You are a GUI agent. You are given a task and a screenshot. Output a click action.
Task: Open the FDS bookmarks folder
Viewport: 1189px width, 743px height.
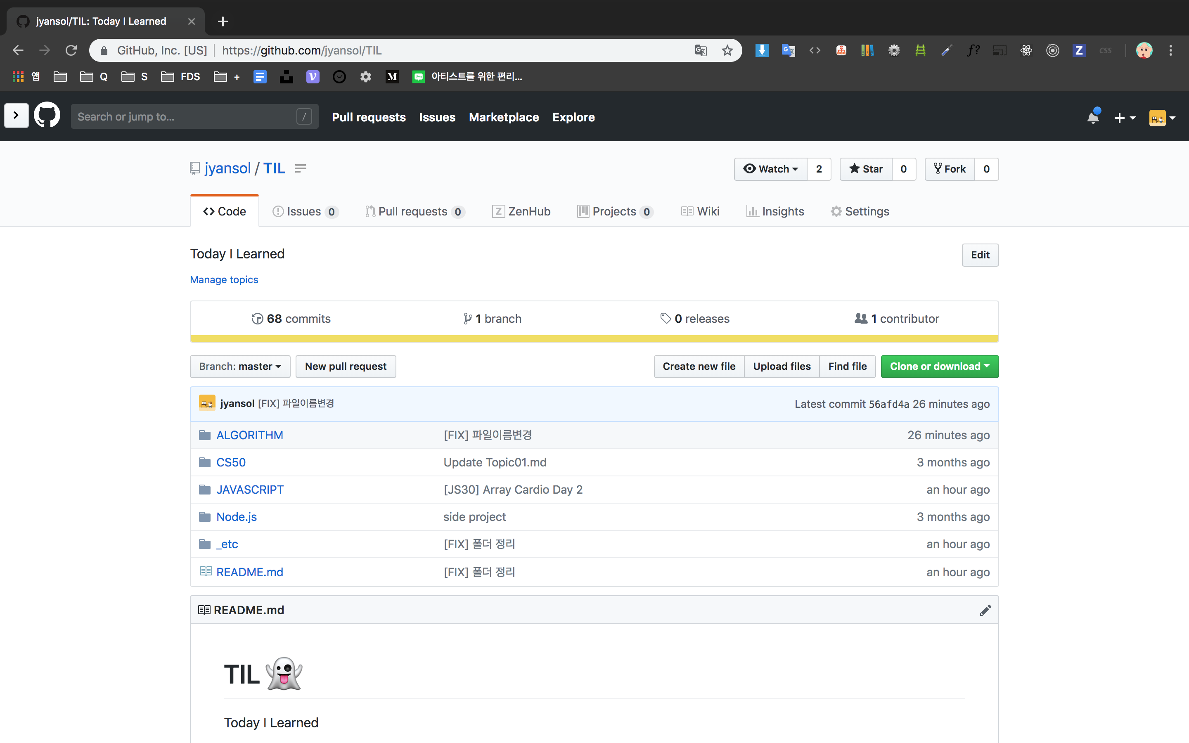181,77
